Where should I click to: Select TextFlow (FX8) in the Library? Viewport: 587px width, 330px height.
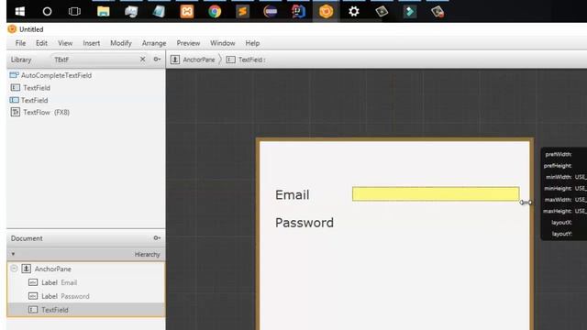point(47,112)
